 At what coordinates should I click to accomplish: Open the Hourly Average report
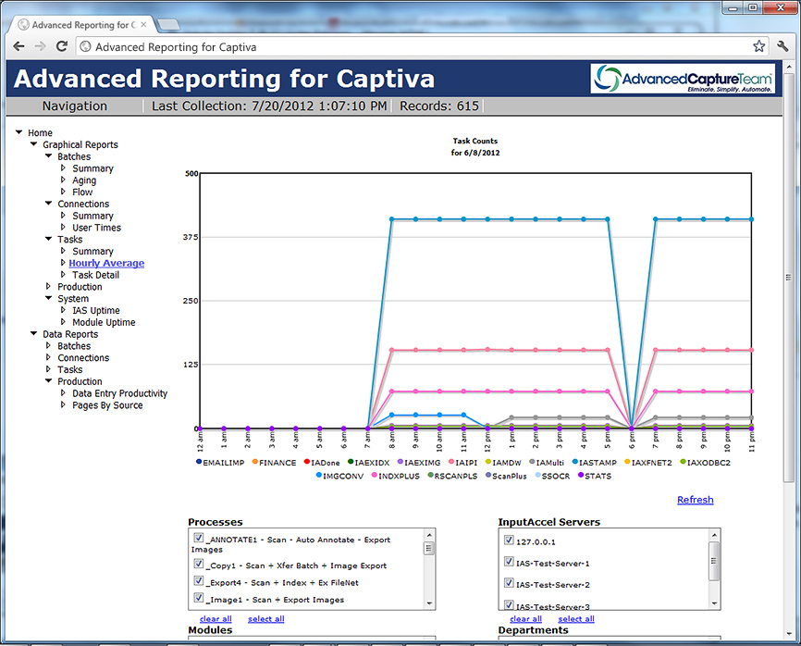coord(106,263)
